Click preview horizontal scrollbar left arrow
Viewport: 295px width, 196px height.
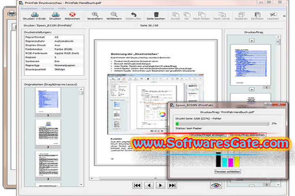(x=92, y=178)
